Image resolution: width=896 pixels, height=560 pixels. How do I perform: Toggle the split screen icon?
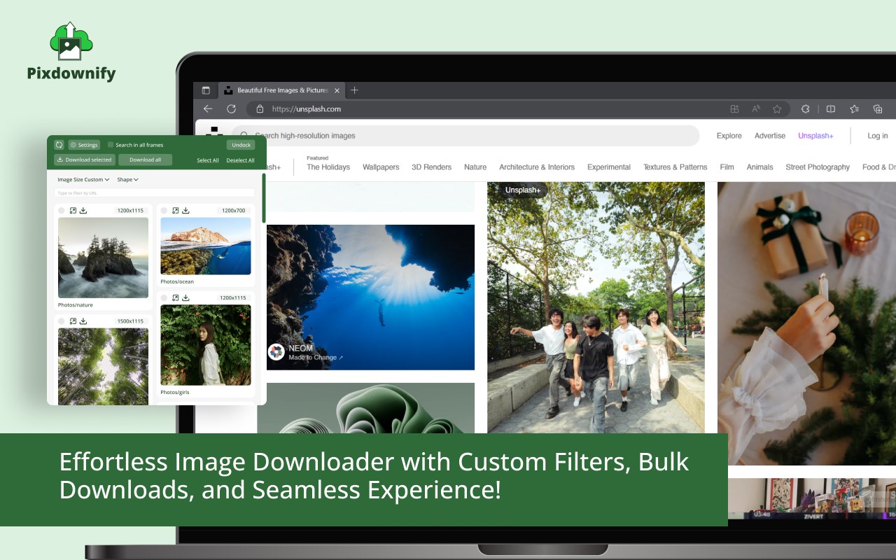(831, 108)
